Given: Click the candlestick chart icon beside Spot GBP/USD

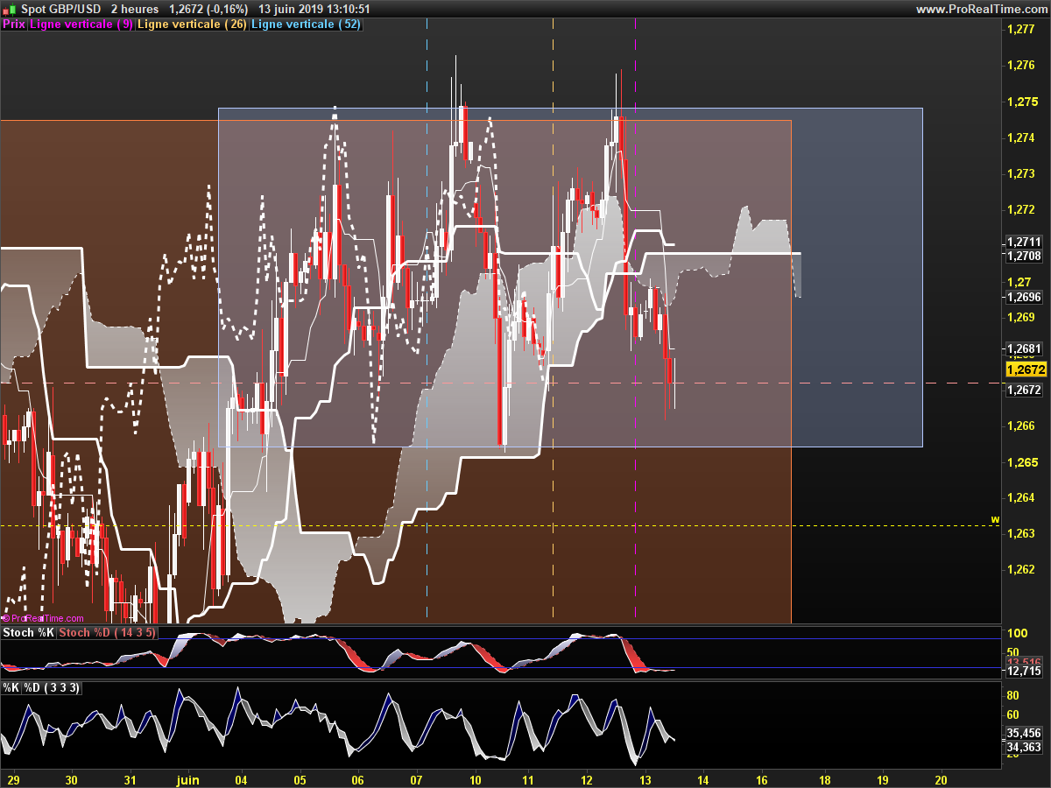Looking at the screenshot, I should coord(10,9).
